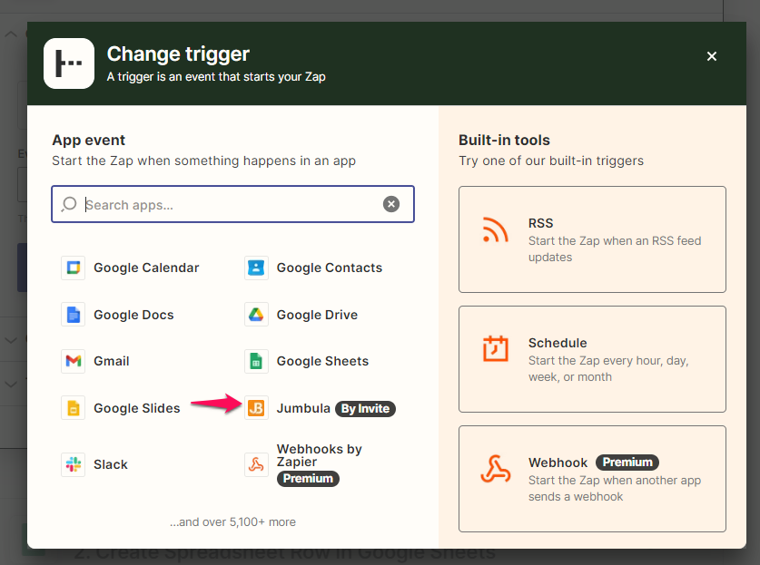Expand the middle chevron in background editor
Screen dimensions: 760x565
[11, 340]
